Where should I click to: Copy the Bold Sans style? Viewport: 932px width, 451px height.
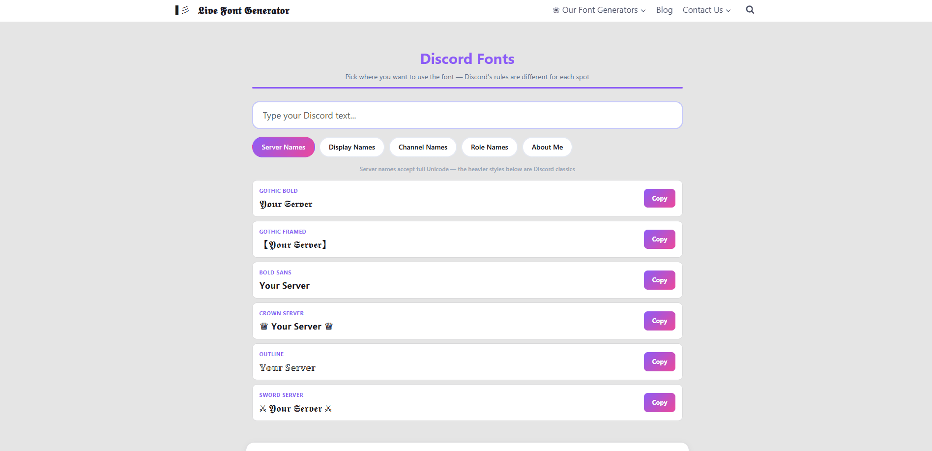click(659, 280)
